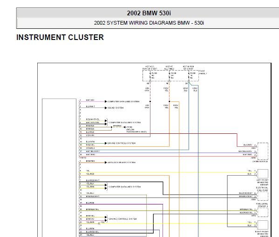Click the "WHT/BLU/GRY" wire label at pin 17
This screenshot has height=237, width=279.
pos(93,151)
